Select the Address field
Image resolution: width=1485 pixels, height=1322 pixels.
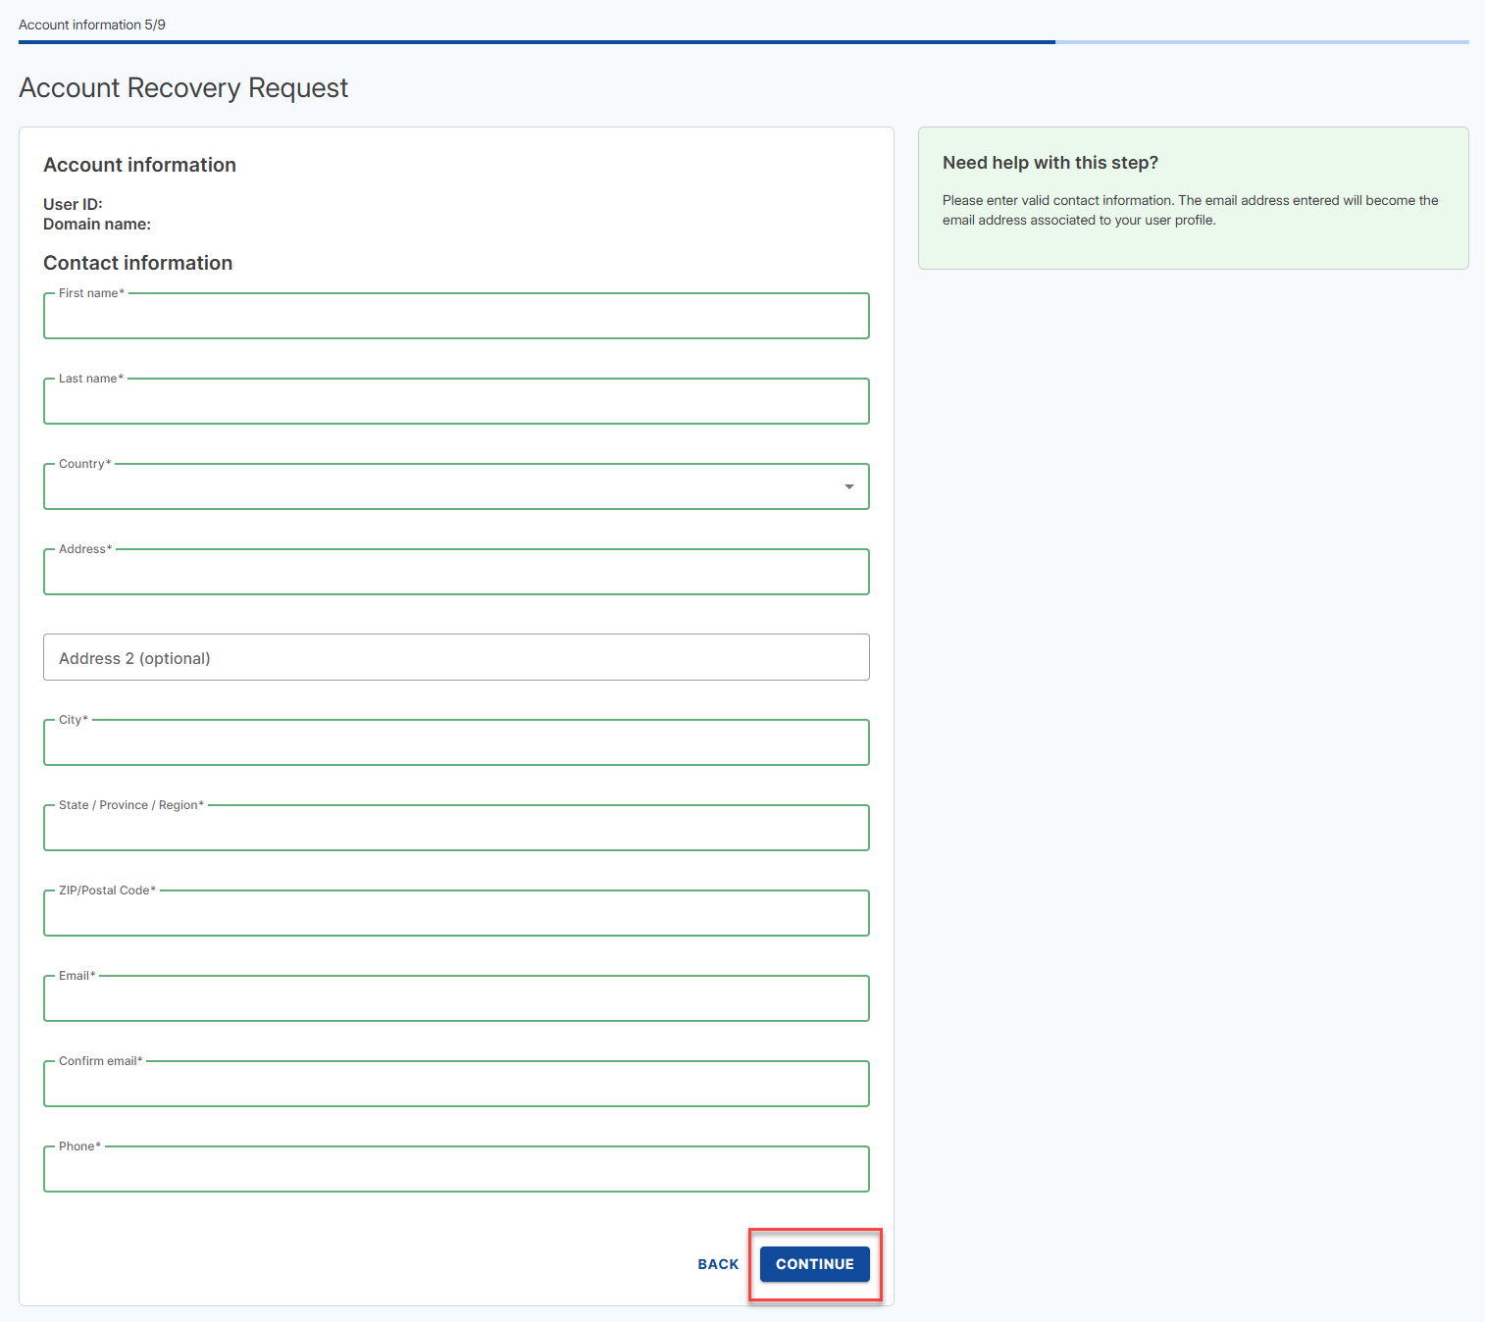coord(456,572)
